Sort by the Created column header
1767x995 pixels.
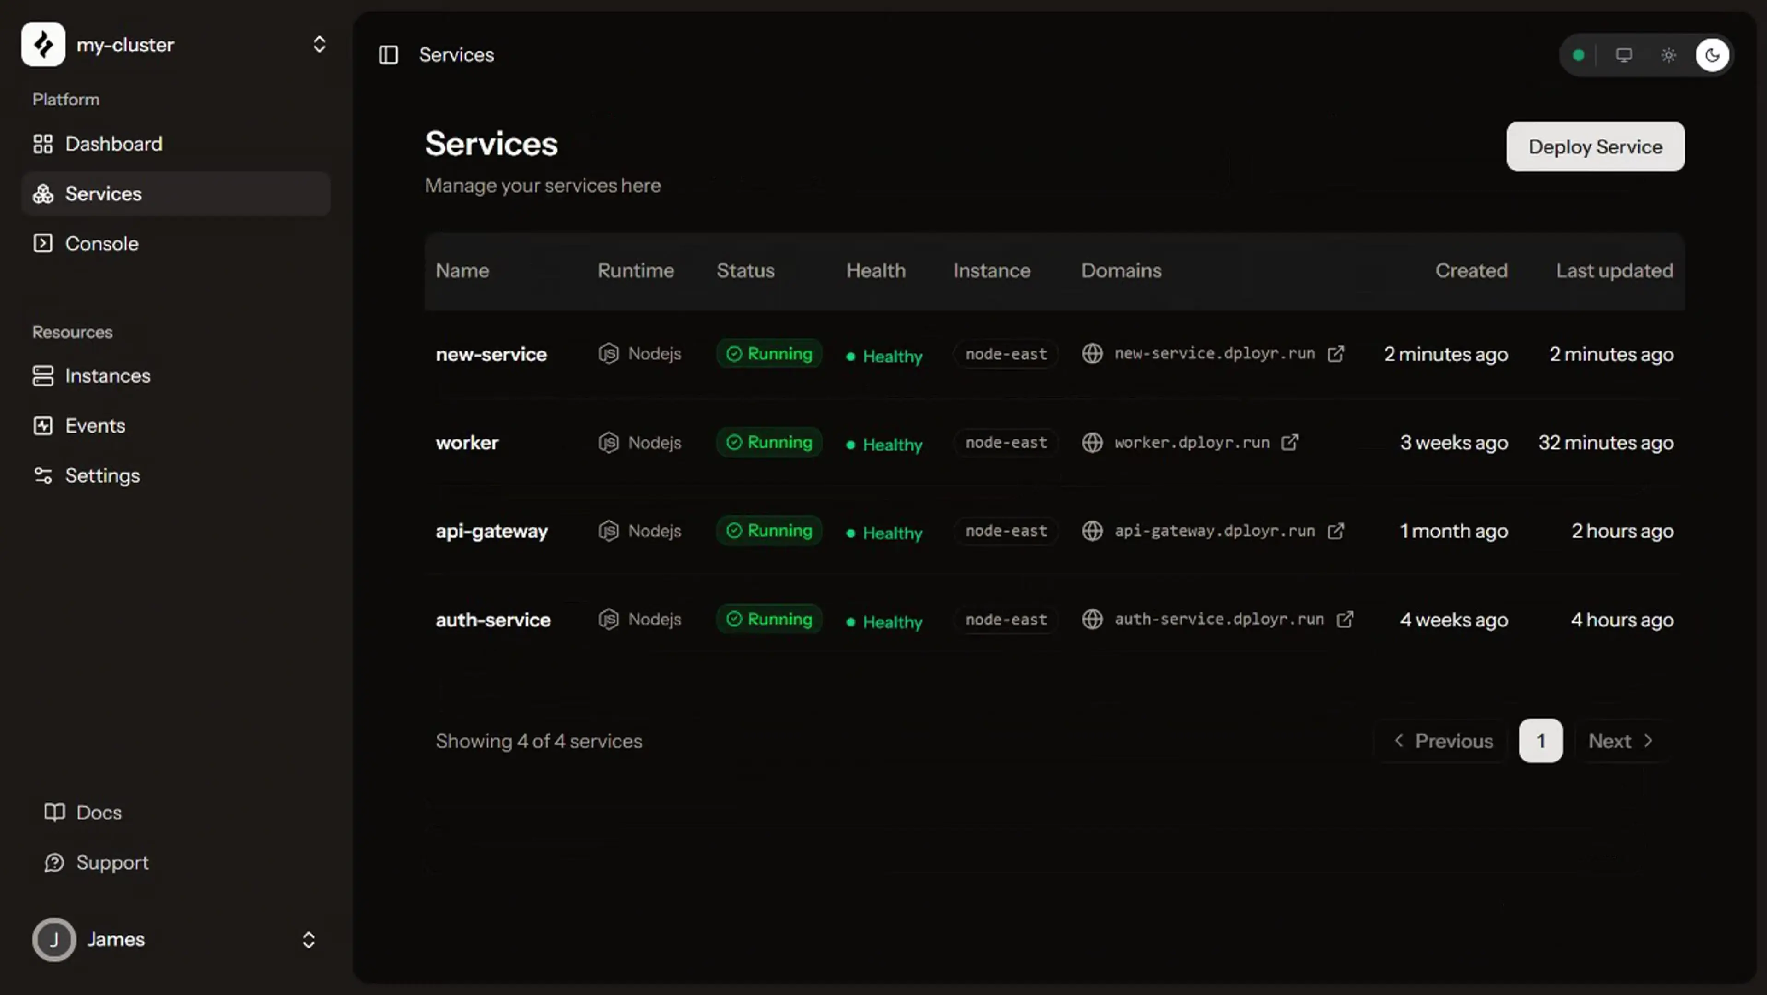[x=1471, y=270]
